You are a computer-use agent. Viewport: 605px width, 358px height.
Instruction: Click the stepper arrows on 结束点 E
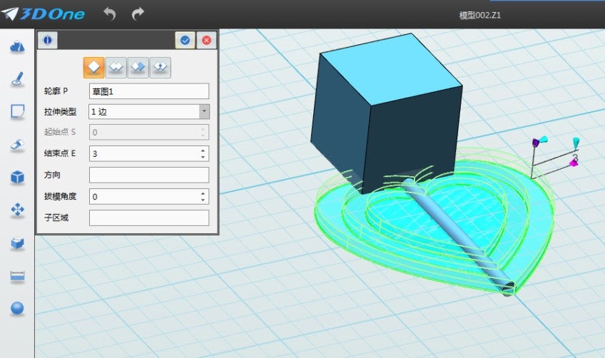pos(204,153)
